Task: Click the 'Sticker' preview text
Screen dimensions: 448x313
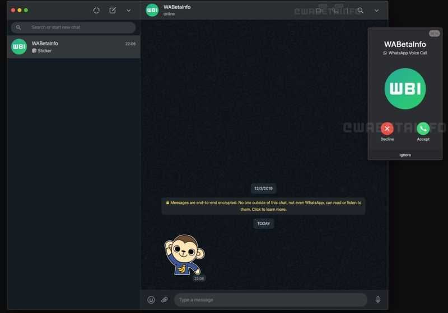Action: pos(45,51)
